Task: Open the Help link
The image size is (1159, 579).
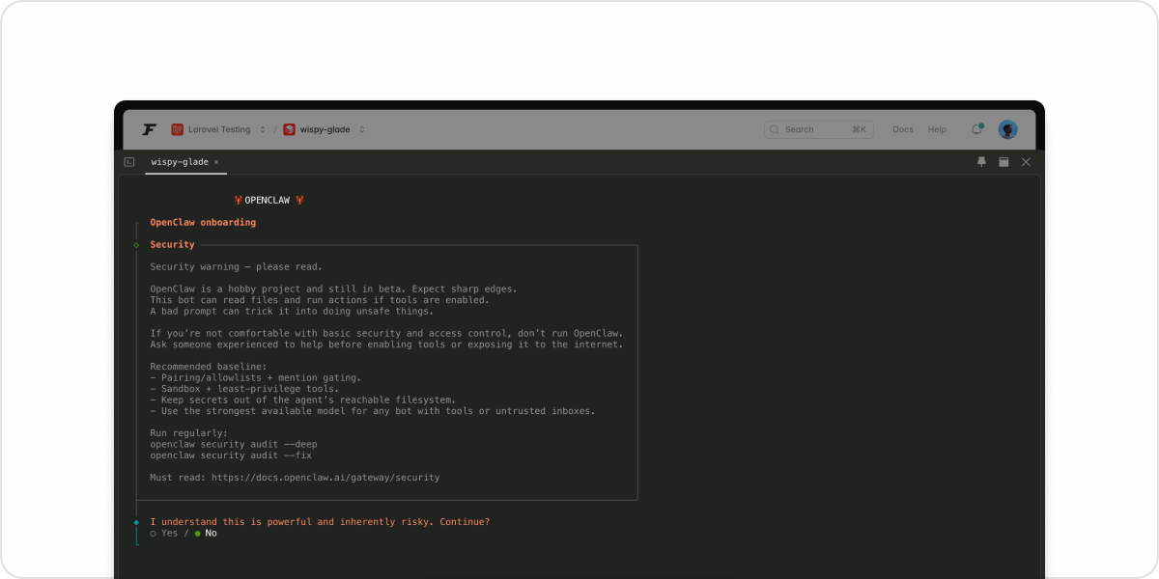Action: pyautogui.click(x=937, y=129)
